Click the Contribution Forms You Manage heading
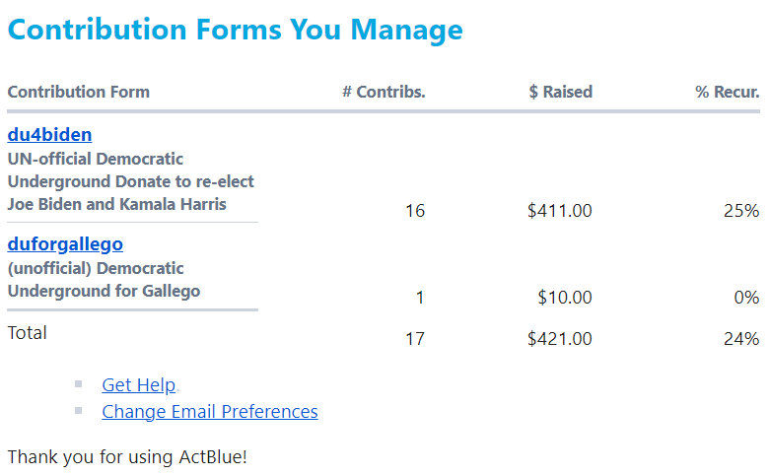Image resolution: width=769 pixels, height=476 pixels. [235, 30]
